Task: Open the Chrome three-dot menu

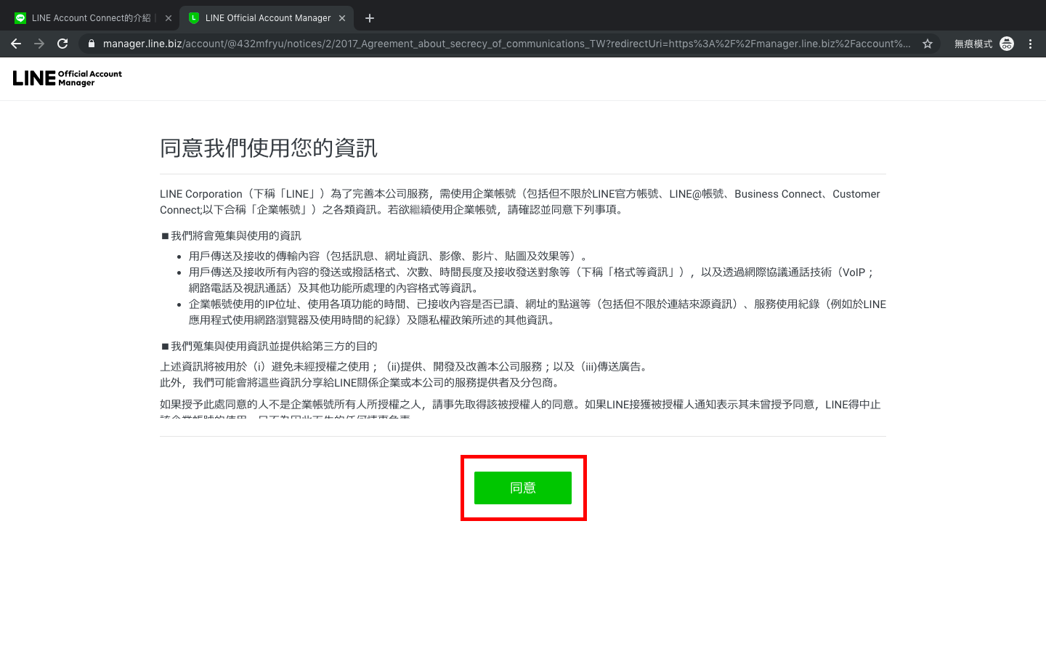Action: [1030, 44]
